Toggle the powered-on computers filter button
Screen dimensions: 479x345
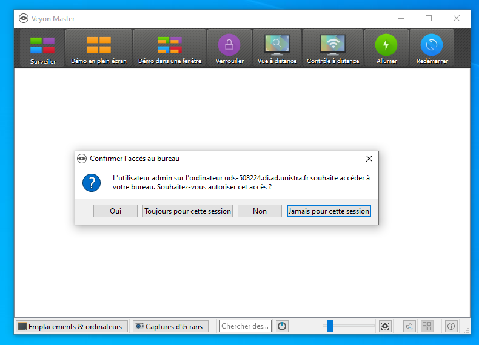tap(282, 326)
